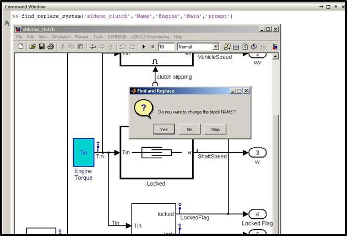This screenshot has height=237, width=348.
Task: Click the Undo arrow in the toolbar
Action: [122, 47]
